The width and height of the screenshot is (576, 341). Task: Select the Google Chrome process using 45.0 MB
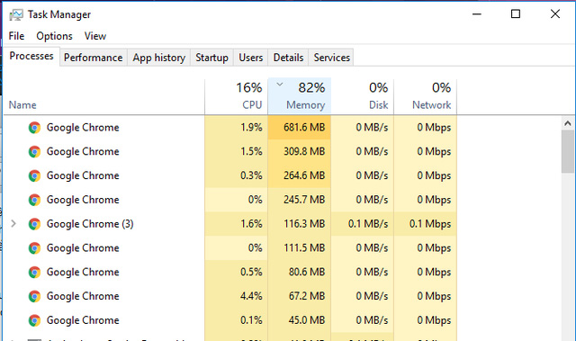(x=230, y=320)
